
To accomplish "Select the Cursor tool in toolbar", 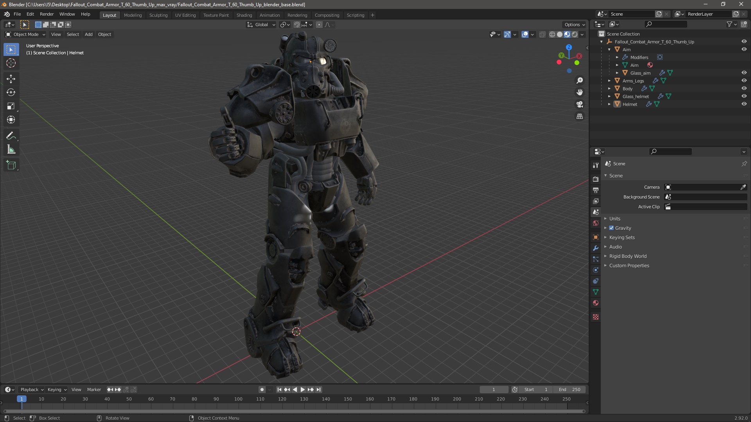I will coord(11,63).
